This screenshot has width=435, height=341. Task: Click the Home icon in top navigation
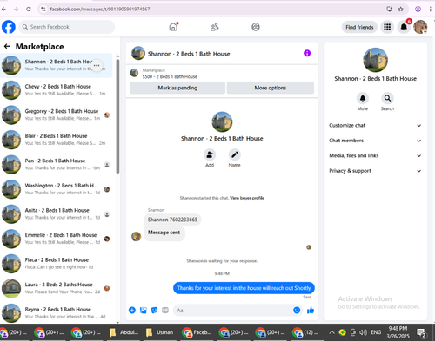tap(173, 27)
